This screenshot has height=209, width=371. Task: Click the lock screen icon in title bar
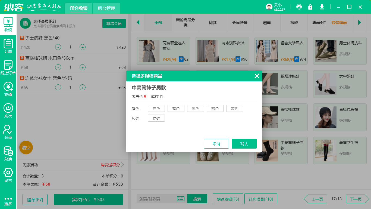(x=310, y=7)
